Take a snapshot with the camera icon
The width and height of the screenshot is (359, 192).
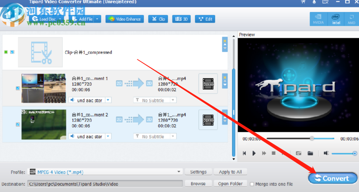(x=299, y=153)
